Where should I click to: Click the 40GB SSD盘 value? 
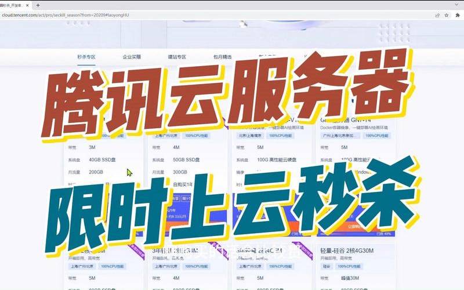102,160
